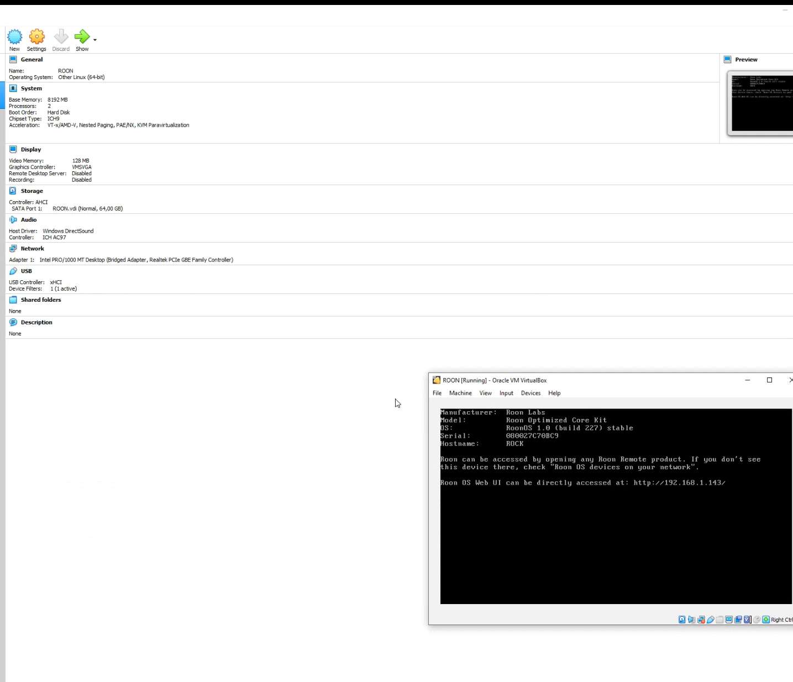Click the Shared folders section icon
This screenshot has height=682, width=793.
13,300
